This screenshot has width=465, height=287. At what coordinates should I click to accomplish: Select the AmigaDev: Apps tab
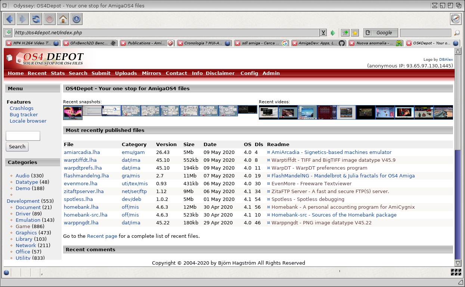pyautogui.click(x=317, y=43)
